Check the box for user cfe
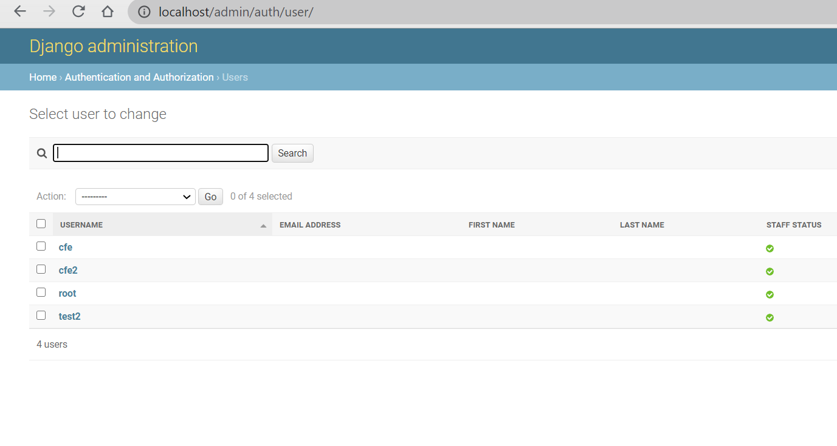 click(41, 246)
